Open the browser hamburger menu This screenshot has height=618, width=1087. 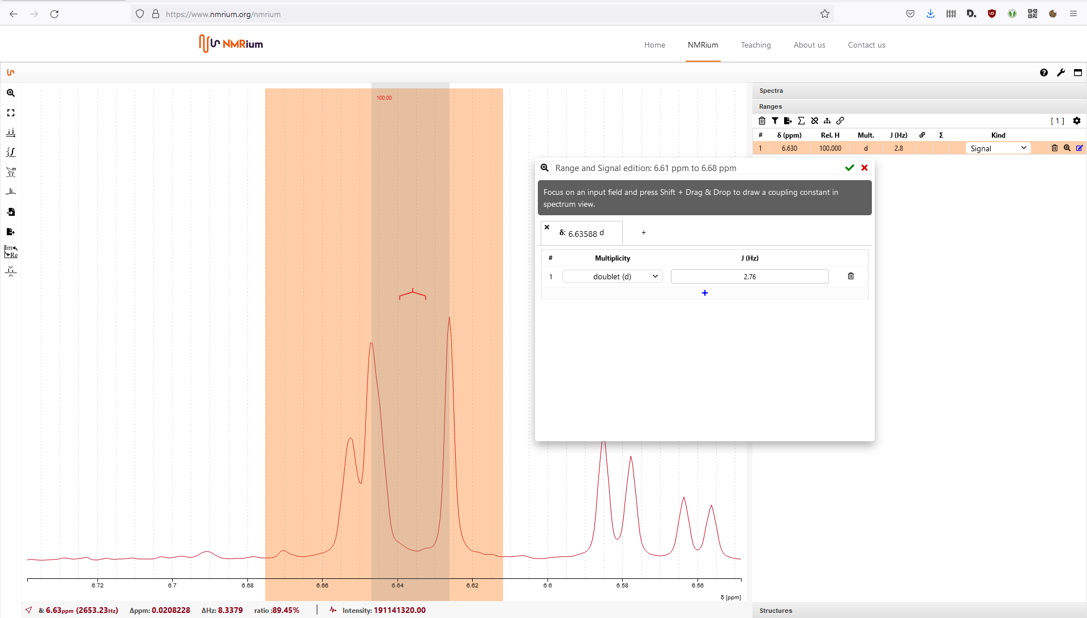click(1073, 14)
